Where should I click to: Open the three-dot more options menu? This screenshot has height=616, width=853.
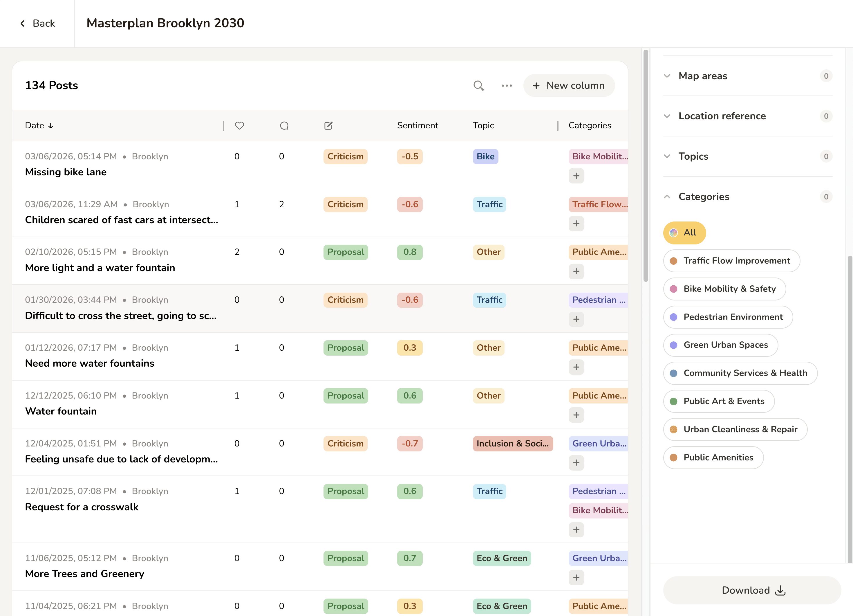[x=507, y=85]
